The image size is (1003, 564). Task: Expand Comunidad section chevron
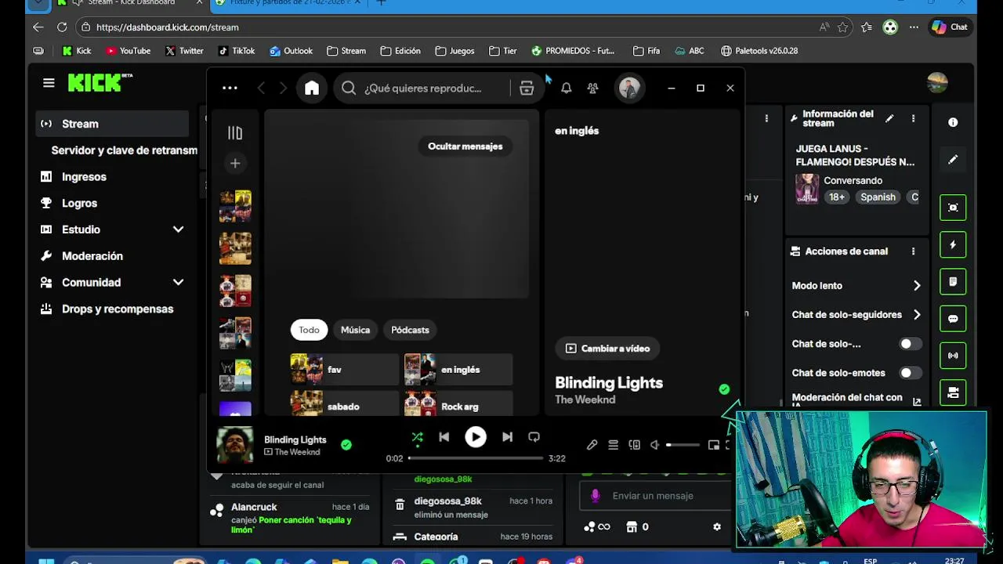pos(178,282)
